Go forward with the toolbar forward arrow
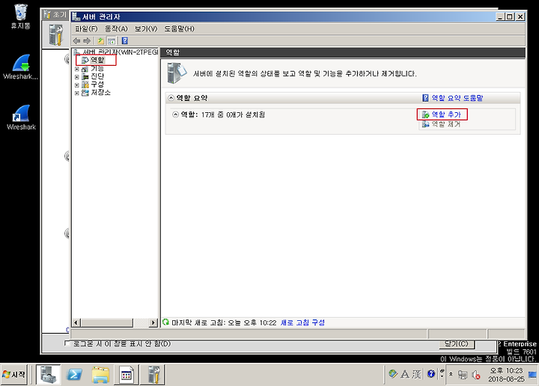The width and height of the screenshot is (539, 386). click(x=87, y=41)
